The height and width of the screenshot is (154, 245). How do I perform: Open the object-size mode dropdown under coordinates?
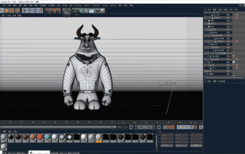pyautogui.click(x=181, y=145)
